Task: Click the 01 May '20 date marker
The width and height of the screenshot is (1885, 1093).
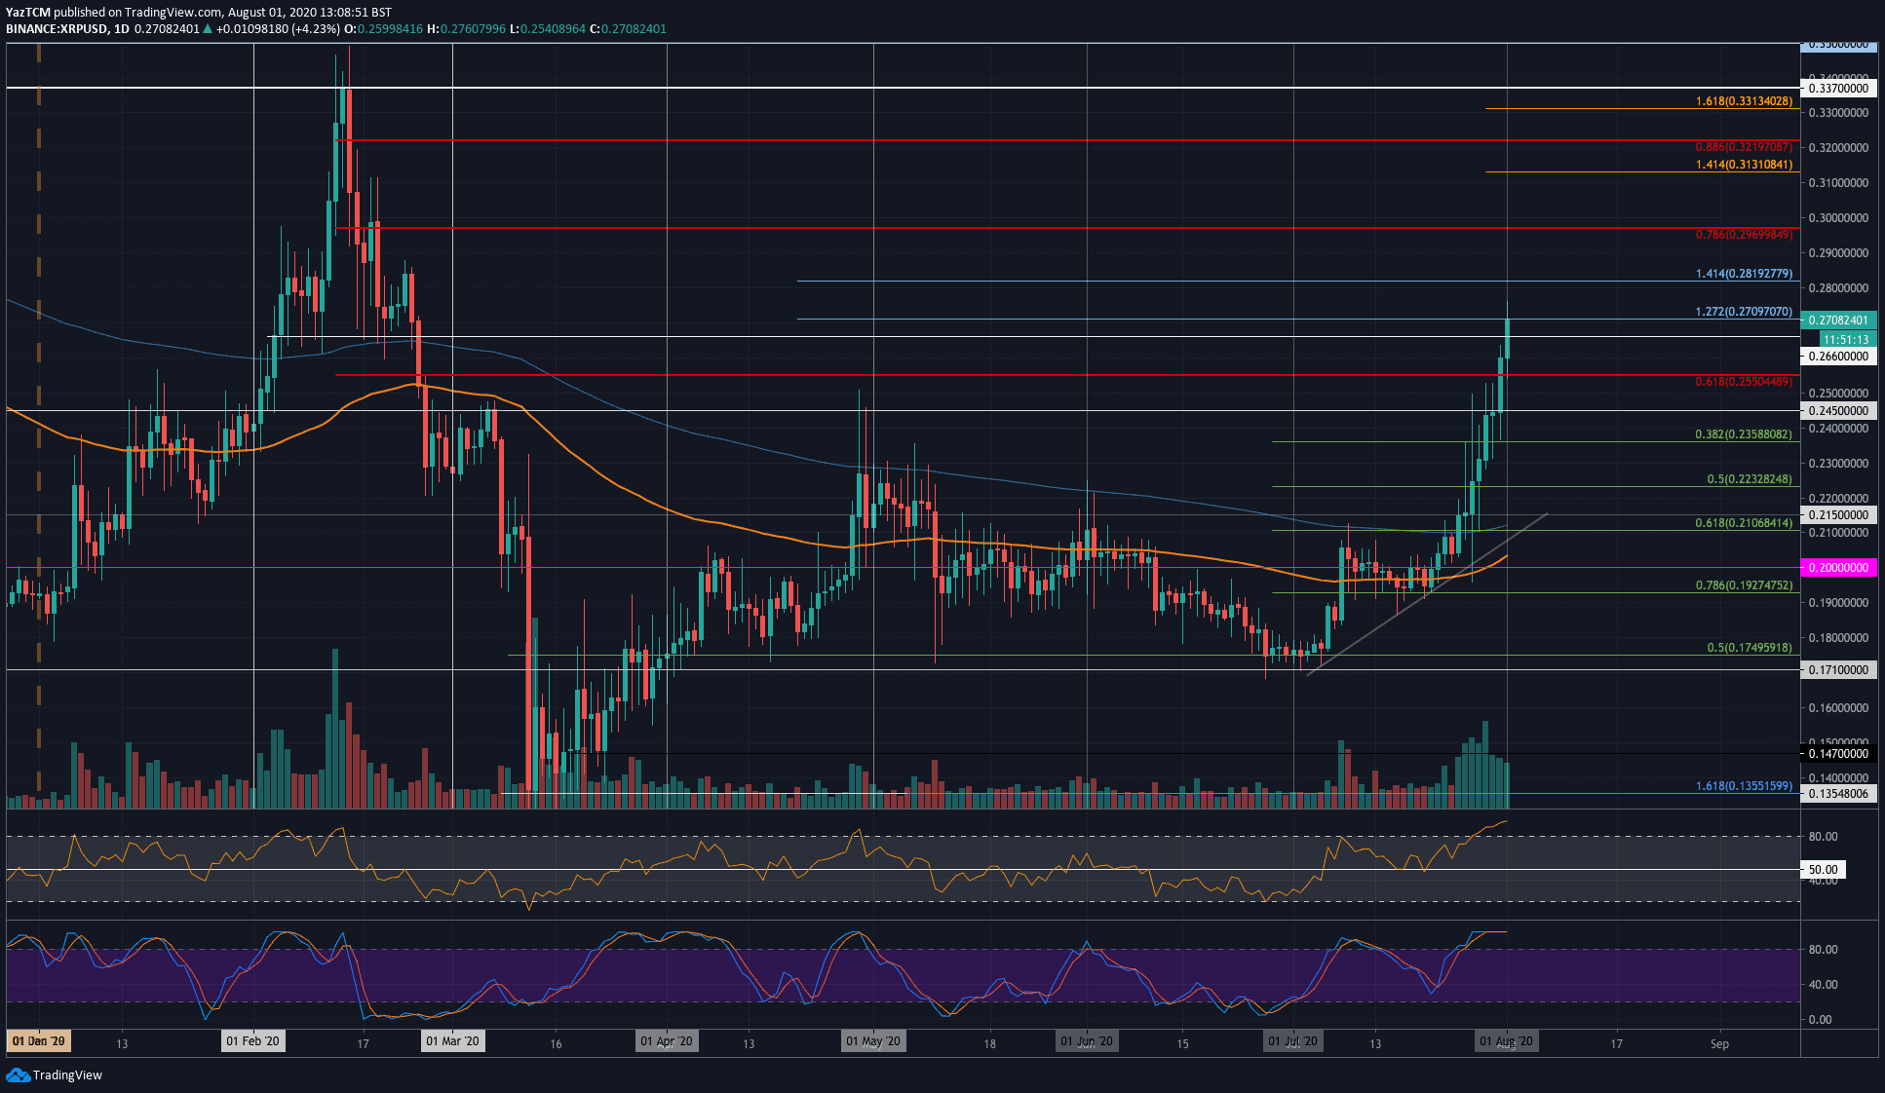Action: click(873, 1041)
